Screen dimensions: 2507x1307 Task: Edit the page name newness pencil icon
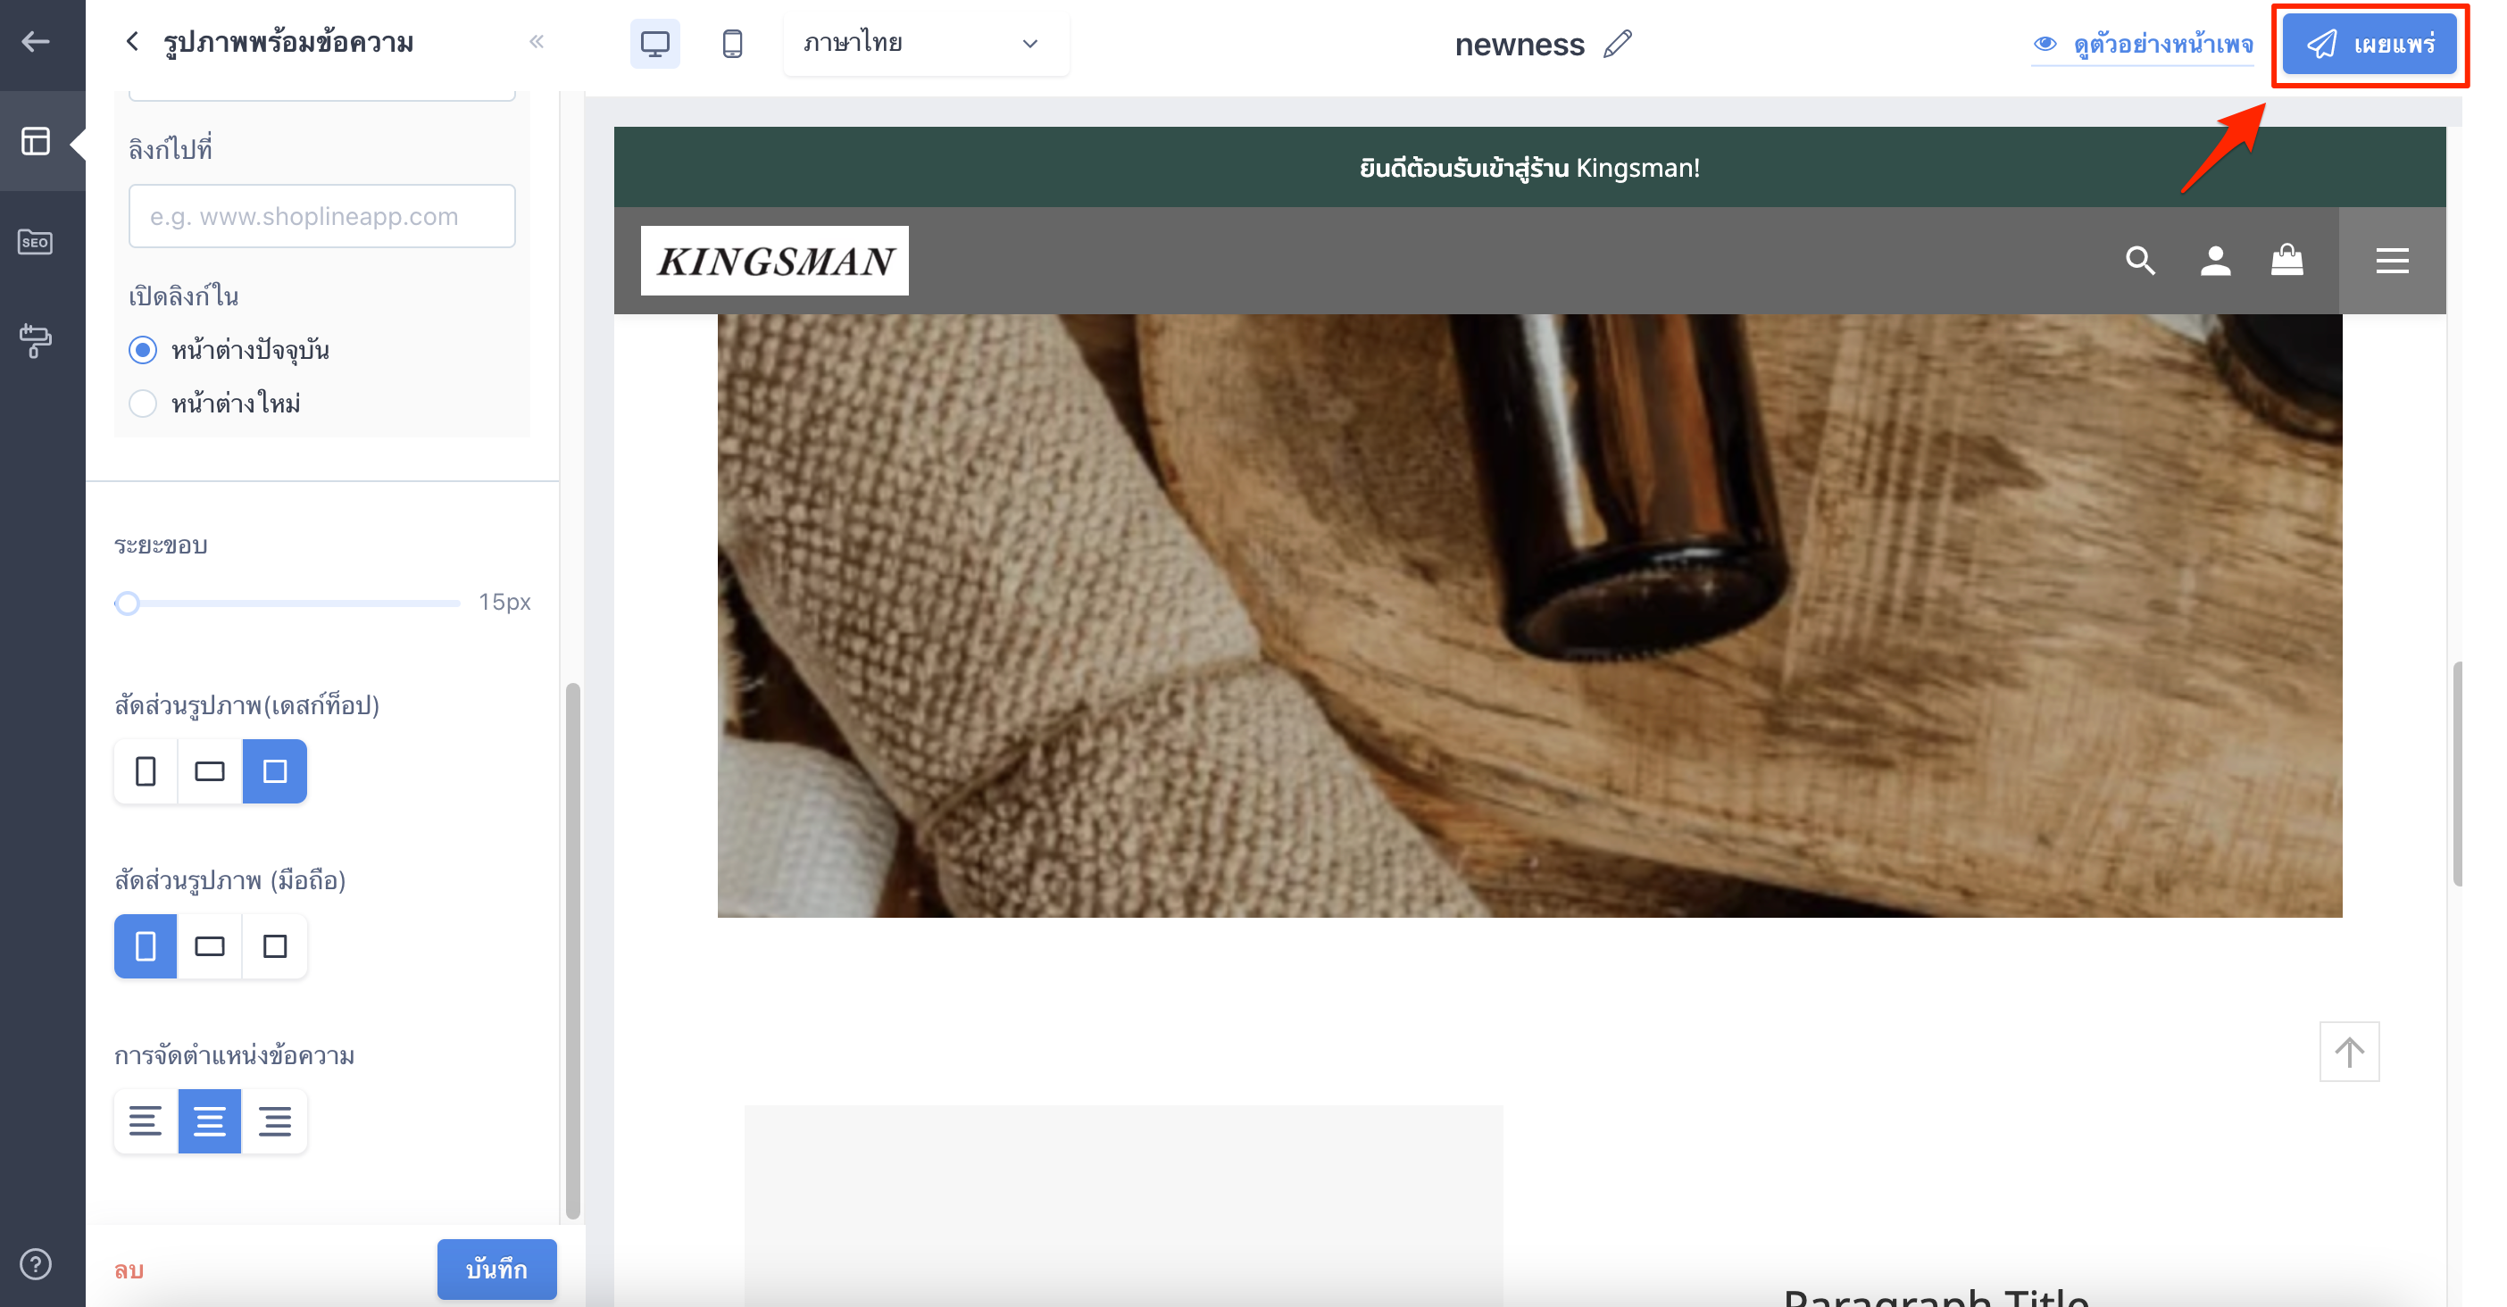coord(1618,44)
